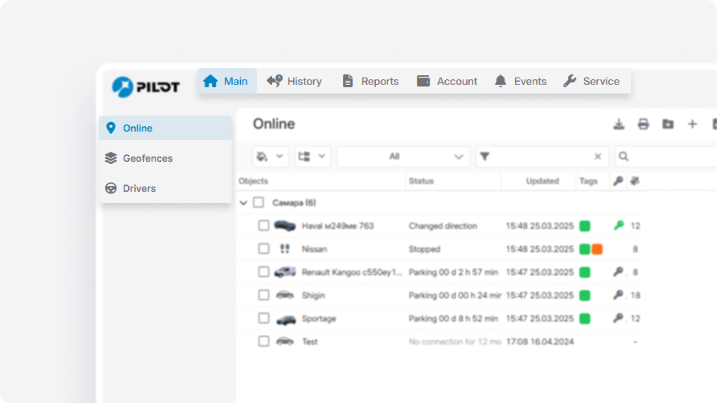Click the orange tag on Nissan row

pyautogui.click(x=597, y=249)
